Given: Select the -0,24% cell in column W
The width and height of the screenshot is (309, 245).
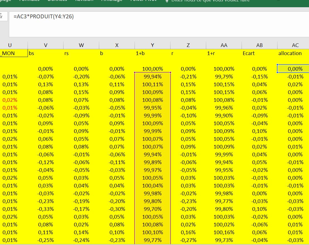Looking at the screenshot, I should [x=81, y=240].
